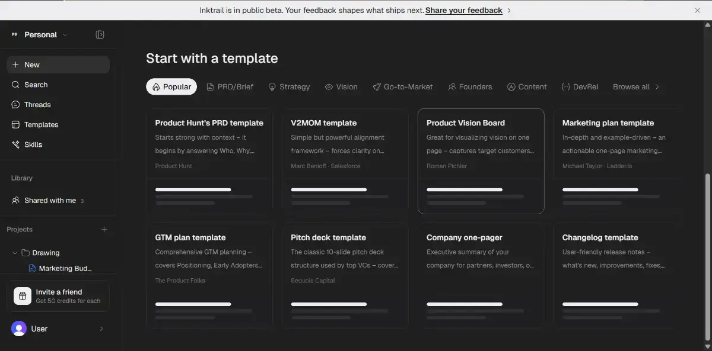Select the Content tab
Viewport: 712px width, 351px height.
point(527,87)
